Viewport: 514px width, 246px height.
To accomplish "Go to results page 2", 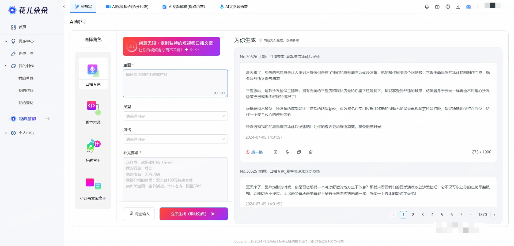I will (413, 215).
